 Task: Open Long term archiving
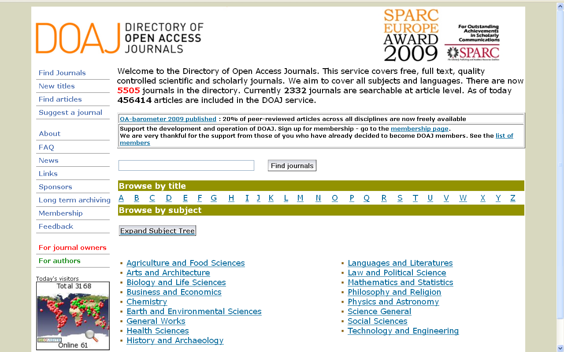click(74, 200)
